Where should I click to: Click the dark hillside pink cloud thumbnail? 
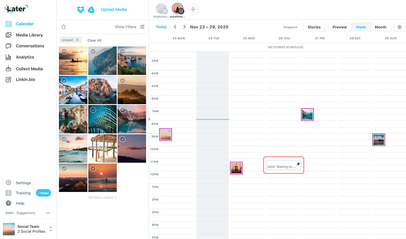pos(132,148)
